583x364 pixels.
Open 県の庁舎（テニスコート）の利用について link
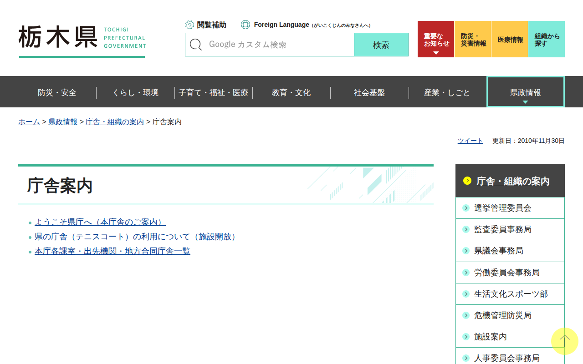[x=137, y=237]
